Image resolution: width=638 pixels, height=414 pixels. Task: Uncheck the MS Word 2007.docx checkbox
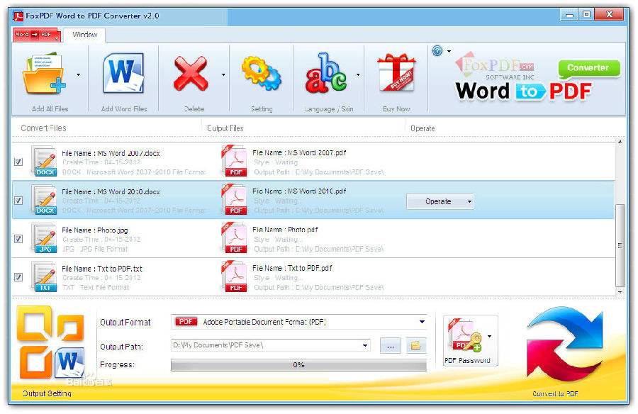coord(18,162)
